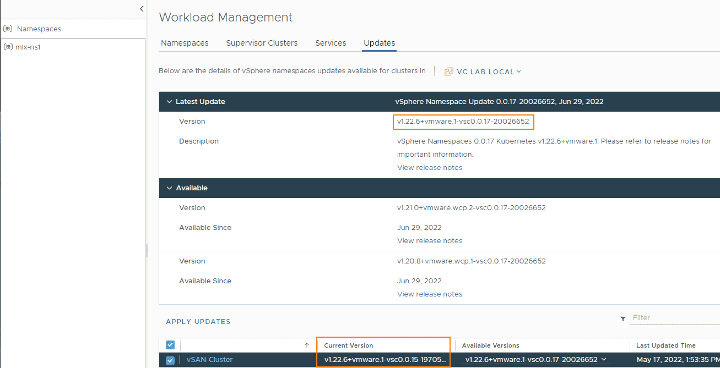720x368 pixels.
Task: Open the vSAN-Cluster link
Action: pyautogui.click(x=210, y=360)
